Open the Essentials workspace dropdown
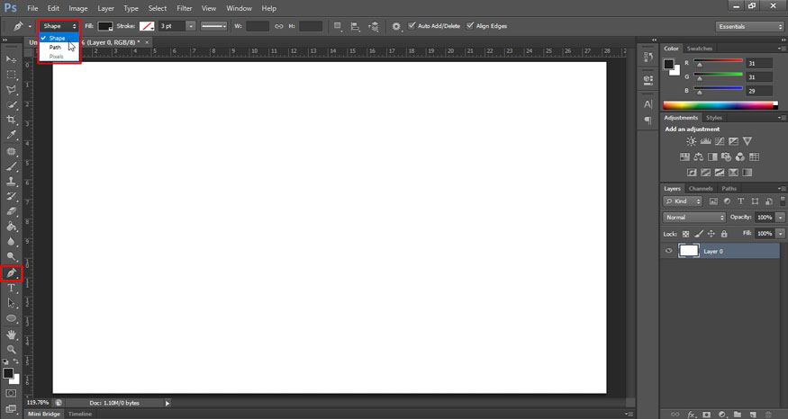This screenshot has height=419, width=788. coord(750,26)
